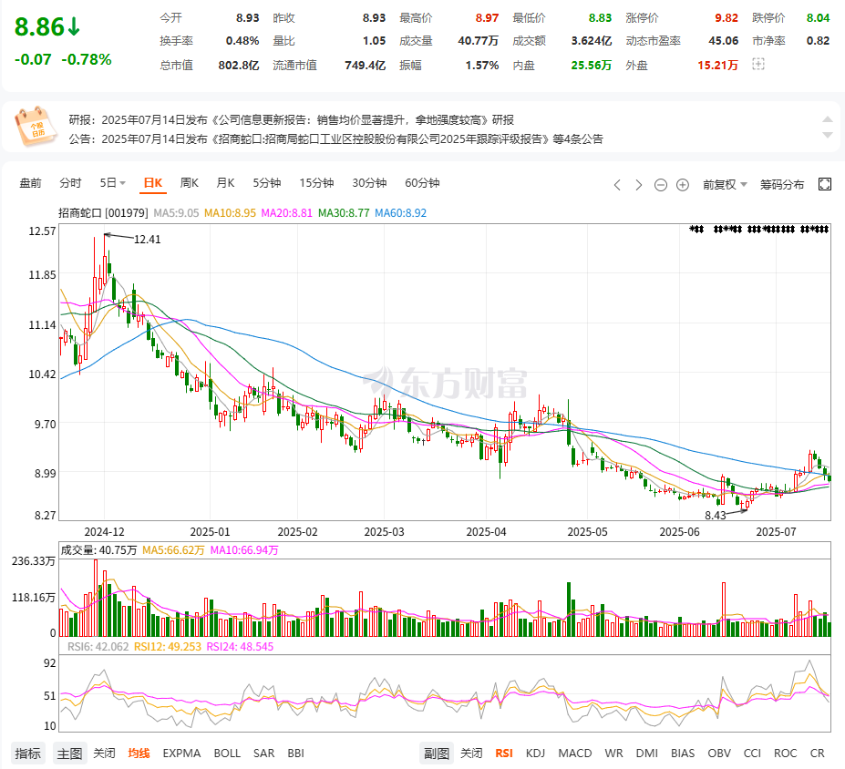Click MA5:9.05 legend label

(176, 212)
